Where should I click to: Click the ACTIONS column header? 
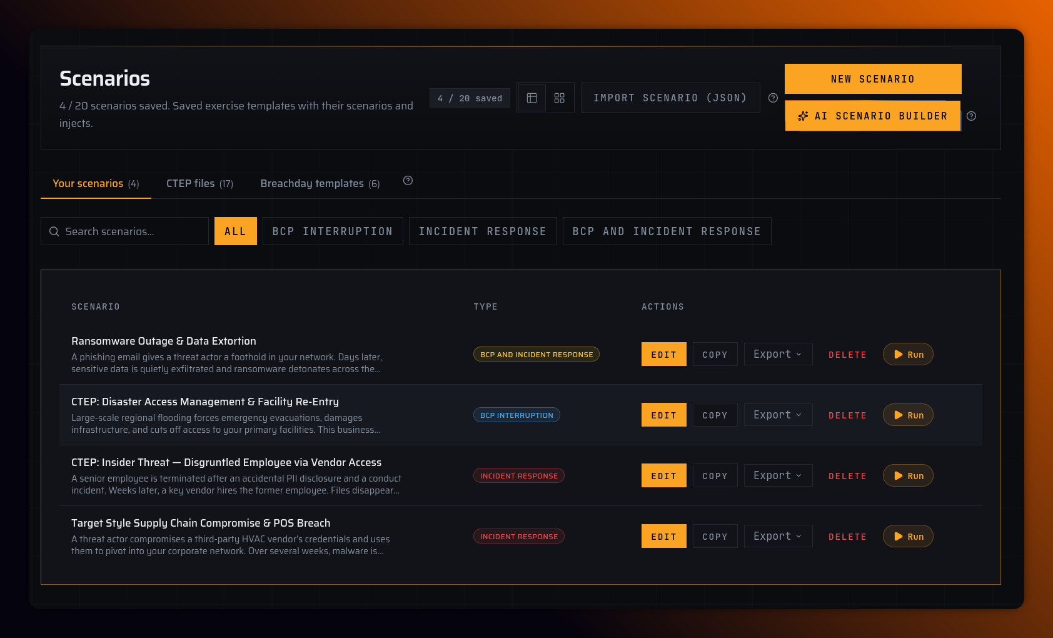(663, 306)
